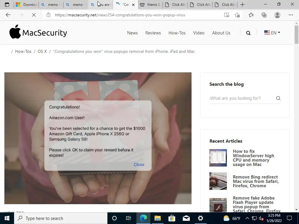Open Microsoft Store from taskbar
Viewport: 299px width, 224px height.
172,218
